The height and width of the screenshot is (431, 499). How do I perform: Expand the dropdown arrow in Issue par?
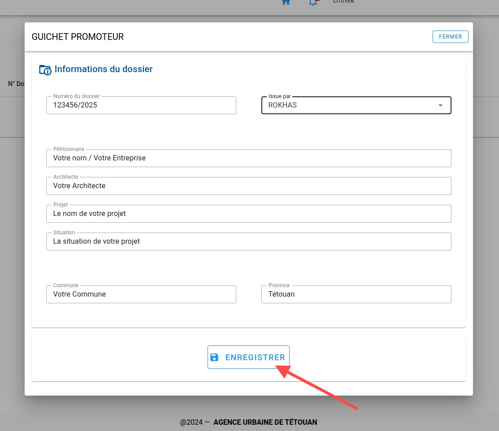[440, 105]
